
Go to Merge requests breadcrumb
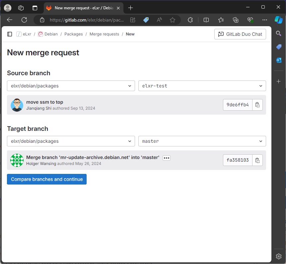104,34
